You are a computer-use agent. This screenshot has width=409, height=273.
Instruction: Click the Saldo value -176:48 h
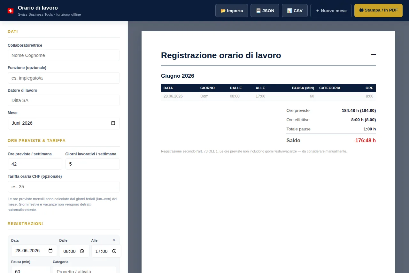coord(365,141)
